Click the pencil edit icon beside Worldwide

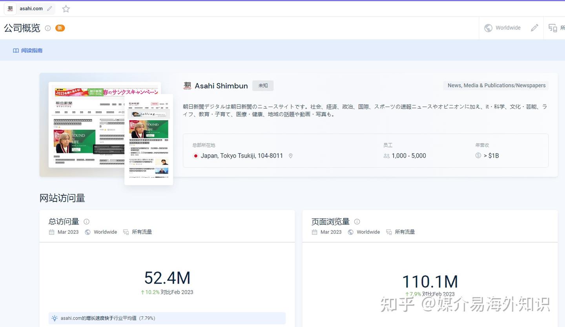point(534,28)
